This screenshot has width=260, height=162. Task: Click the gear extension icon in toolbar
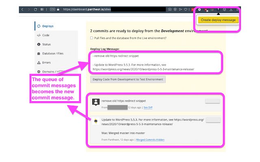199,10
